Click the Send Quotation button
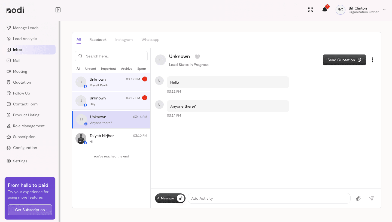The width and height of the screenshot is (392, 222). coord(344,60)
